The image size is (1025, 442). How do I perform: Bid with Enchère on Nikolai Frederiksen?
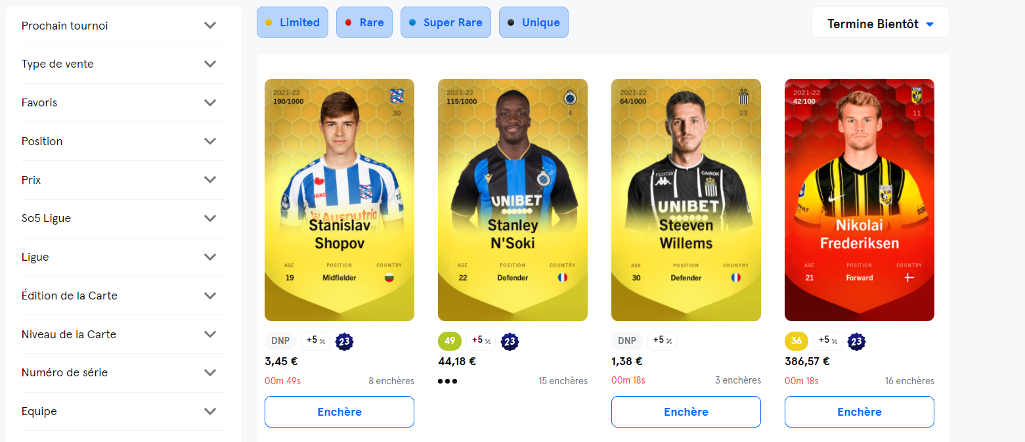(860, 412)
